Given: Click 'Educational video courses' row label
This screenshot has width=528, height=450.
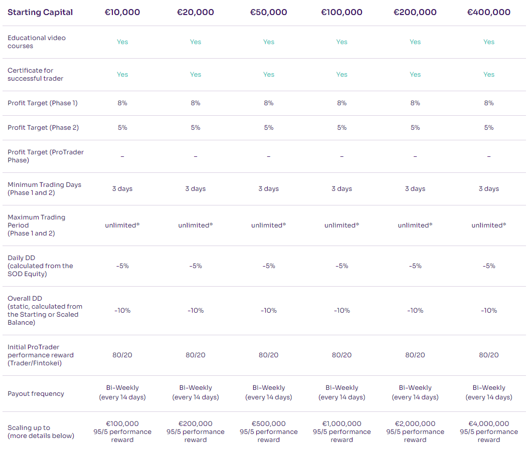Looking at the screenshot, I should pos(37,42).
